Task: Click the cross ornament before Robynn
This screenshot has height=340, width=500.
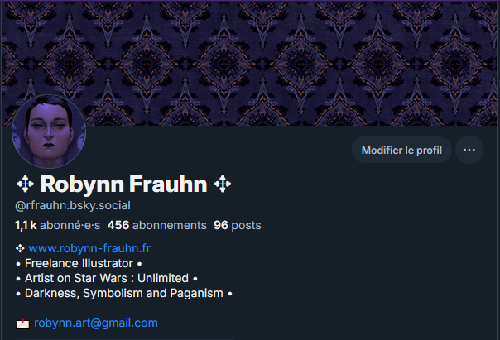Action: pos(25,184)
